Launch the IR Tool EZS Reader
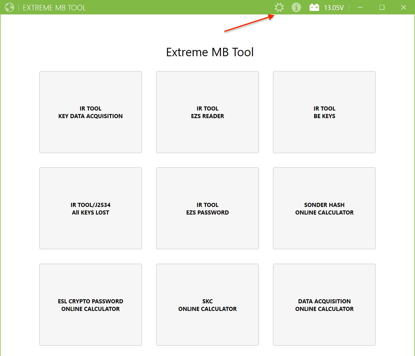This screenshot has width=415, height=356. click(207, 112)
